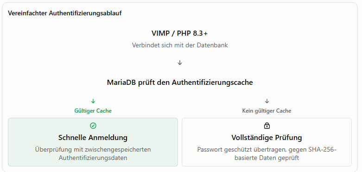This screenshot has height=172, width=362.
Task: Click the Kein gültiger Cache label
Action: (x=267, y=111)
